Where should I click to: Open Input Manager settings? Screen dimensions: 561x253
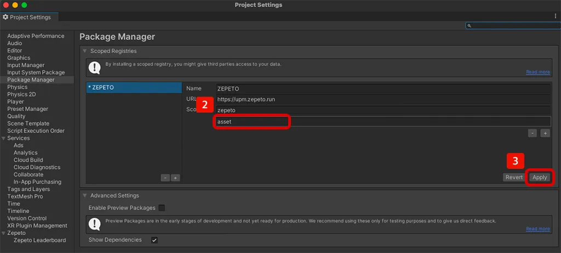pos(26,66)
